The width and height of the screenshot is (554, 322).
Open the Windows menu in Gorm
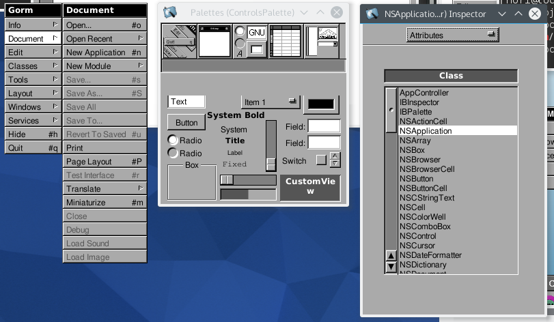33,107
